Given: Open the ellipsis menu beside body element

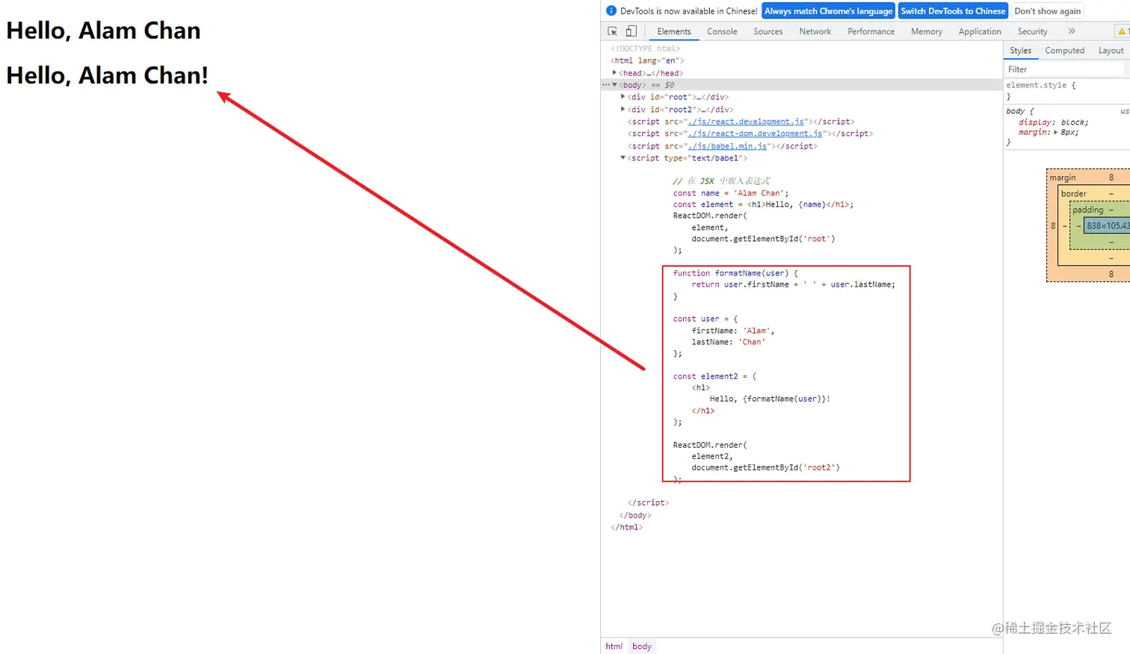Looking at the screenshot, I should pyautogui.click(x=606, y=85).
